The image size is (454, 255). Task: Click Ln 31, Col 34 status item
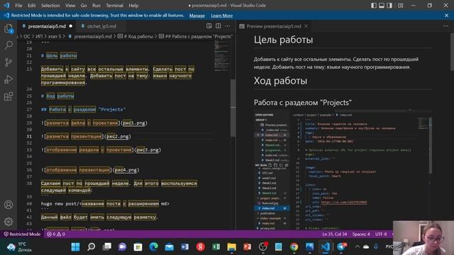click(334, 234)
